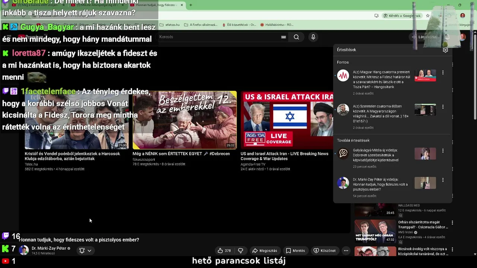Open the fókuszcsoport channel link
Viewport: 477px width, 268px height.
click(x=144, y=159)
